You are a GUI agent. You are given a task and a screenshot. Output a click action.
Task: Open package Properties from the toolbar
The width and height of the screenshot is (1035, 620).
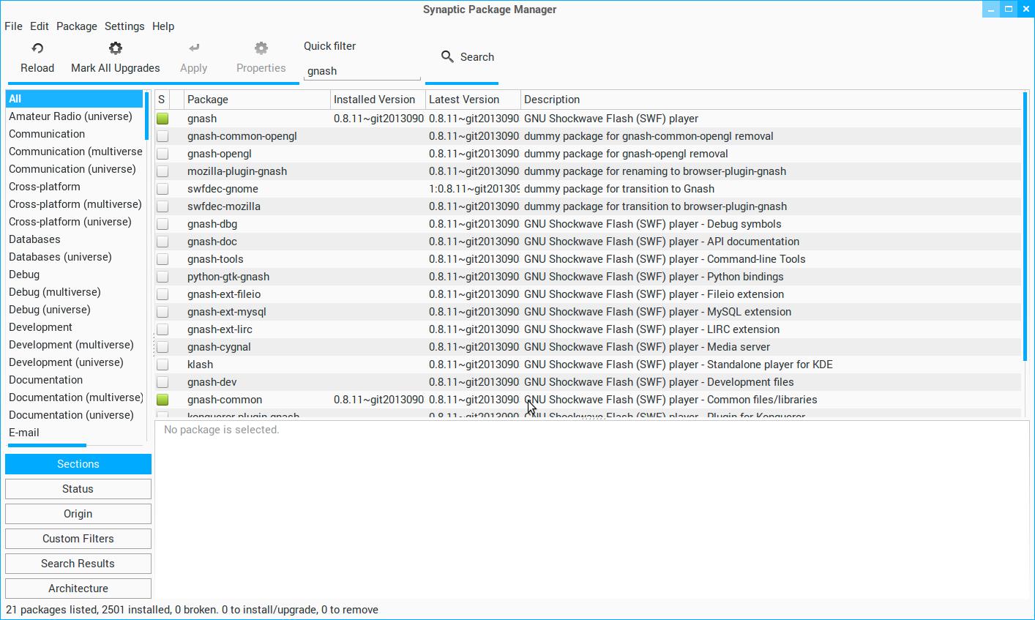[261, 57]
